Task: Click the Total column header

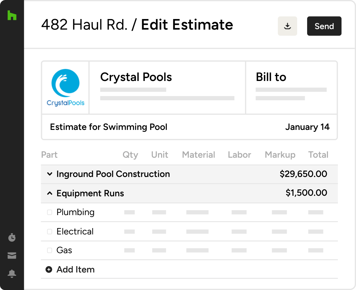Action: 318,155
